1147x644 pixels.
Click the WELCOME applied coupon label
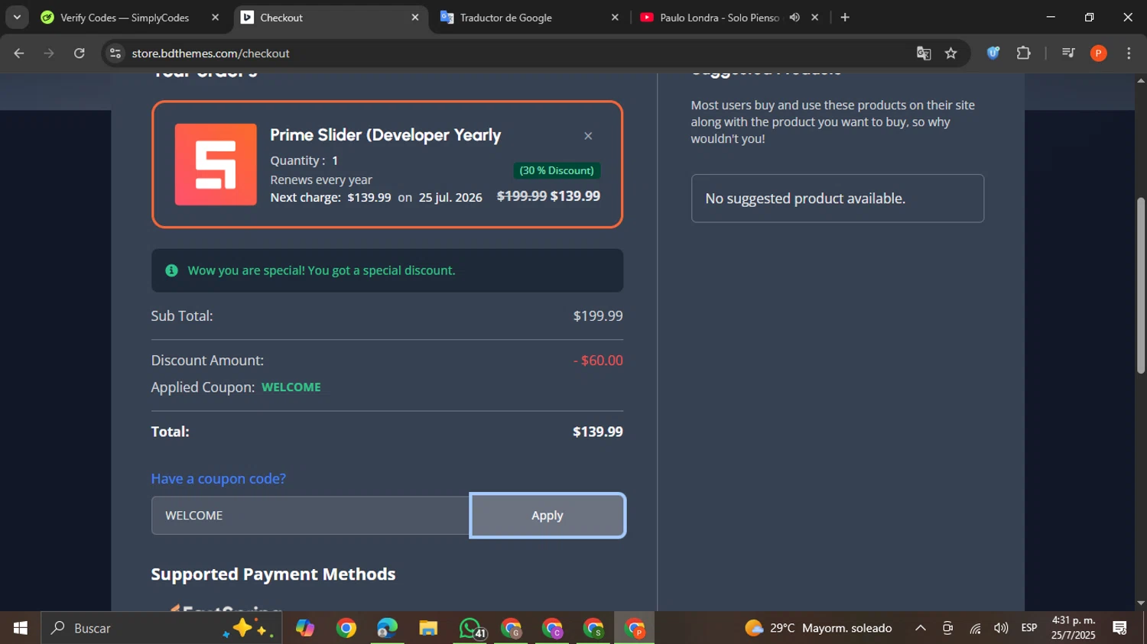click(x=291, y=387)
